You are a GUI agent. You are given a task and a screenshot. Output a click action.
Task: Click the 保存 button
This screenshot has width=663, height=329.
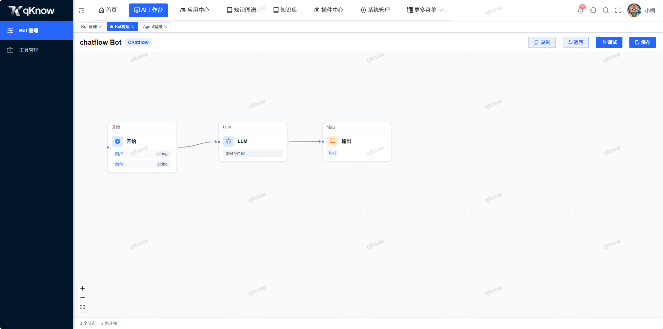tap(643, 42)
